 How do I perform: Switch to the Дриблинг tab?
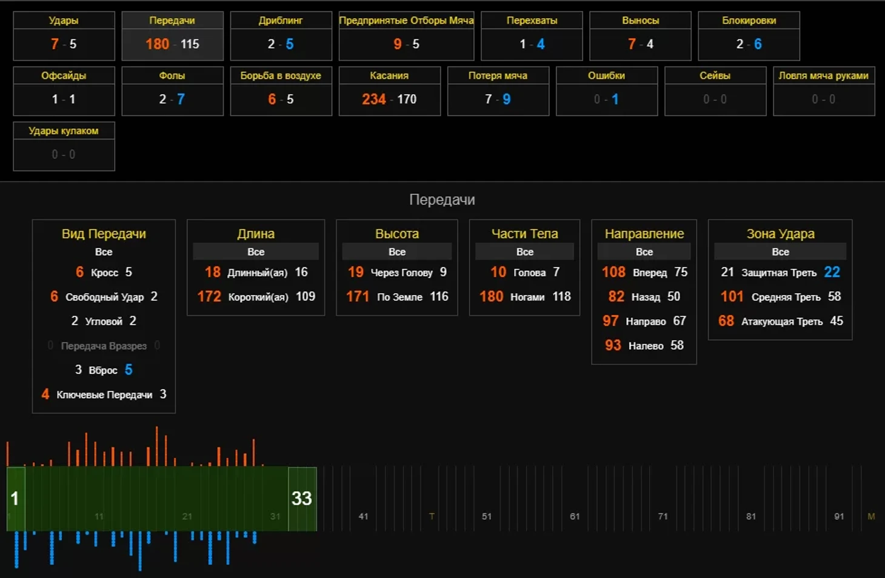pyautogui.click(x=281, y=36)
